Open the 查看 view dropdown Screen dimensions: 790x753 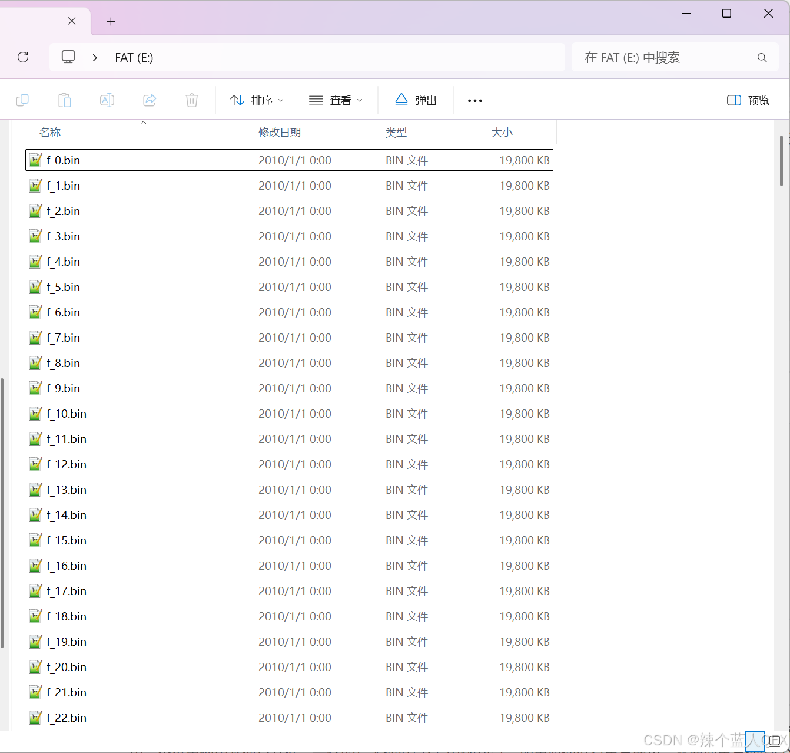coord(336,100)
